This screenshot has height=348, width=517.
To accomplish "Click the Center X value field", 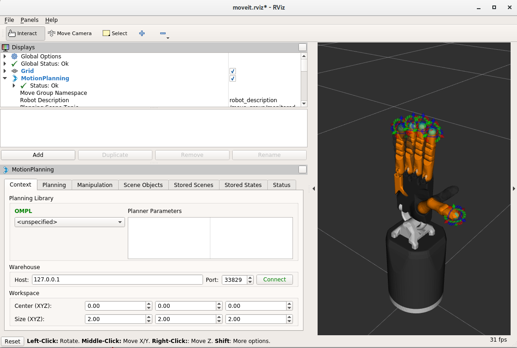I will tap(115, 306).
